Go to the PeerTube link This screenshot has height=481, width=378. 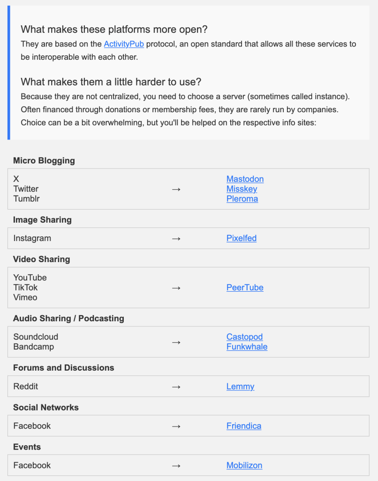click(245, 288)
